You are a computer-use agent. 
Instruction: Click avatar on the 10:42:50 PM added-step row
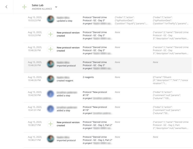click(x=51, y=94)
